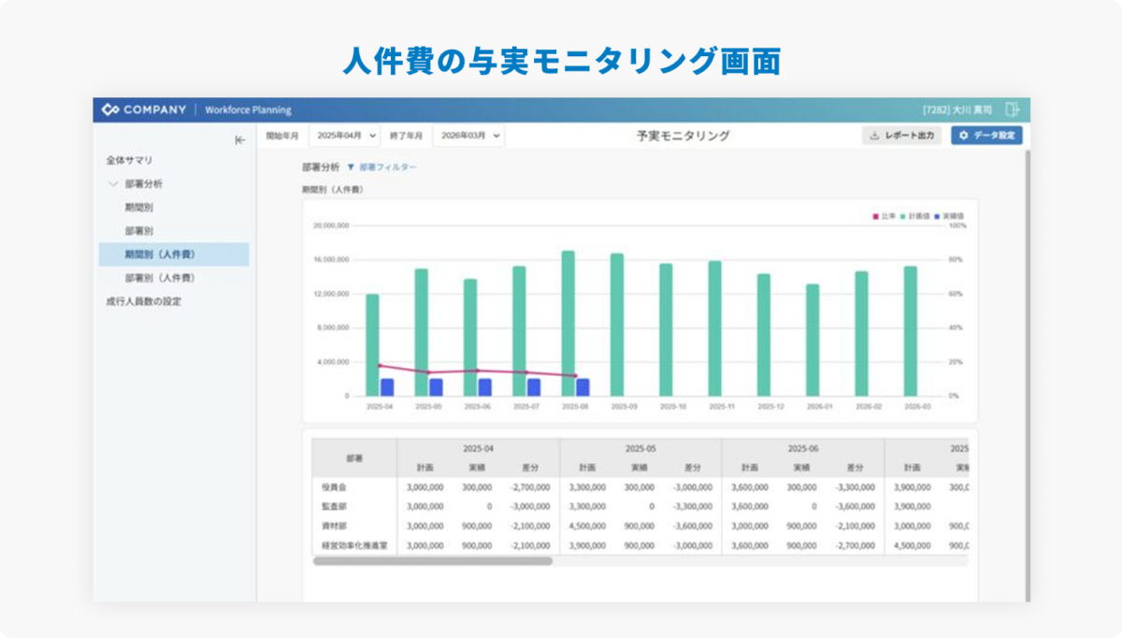Collapse the 部署分析 tree section
The width and height of the screenshot is (1122, 638).
point(113,184)
